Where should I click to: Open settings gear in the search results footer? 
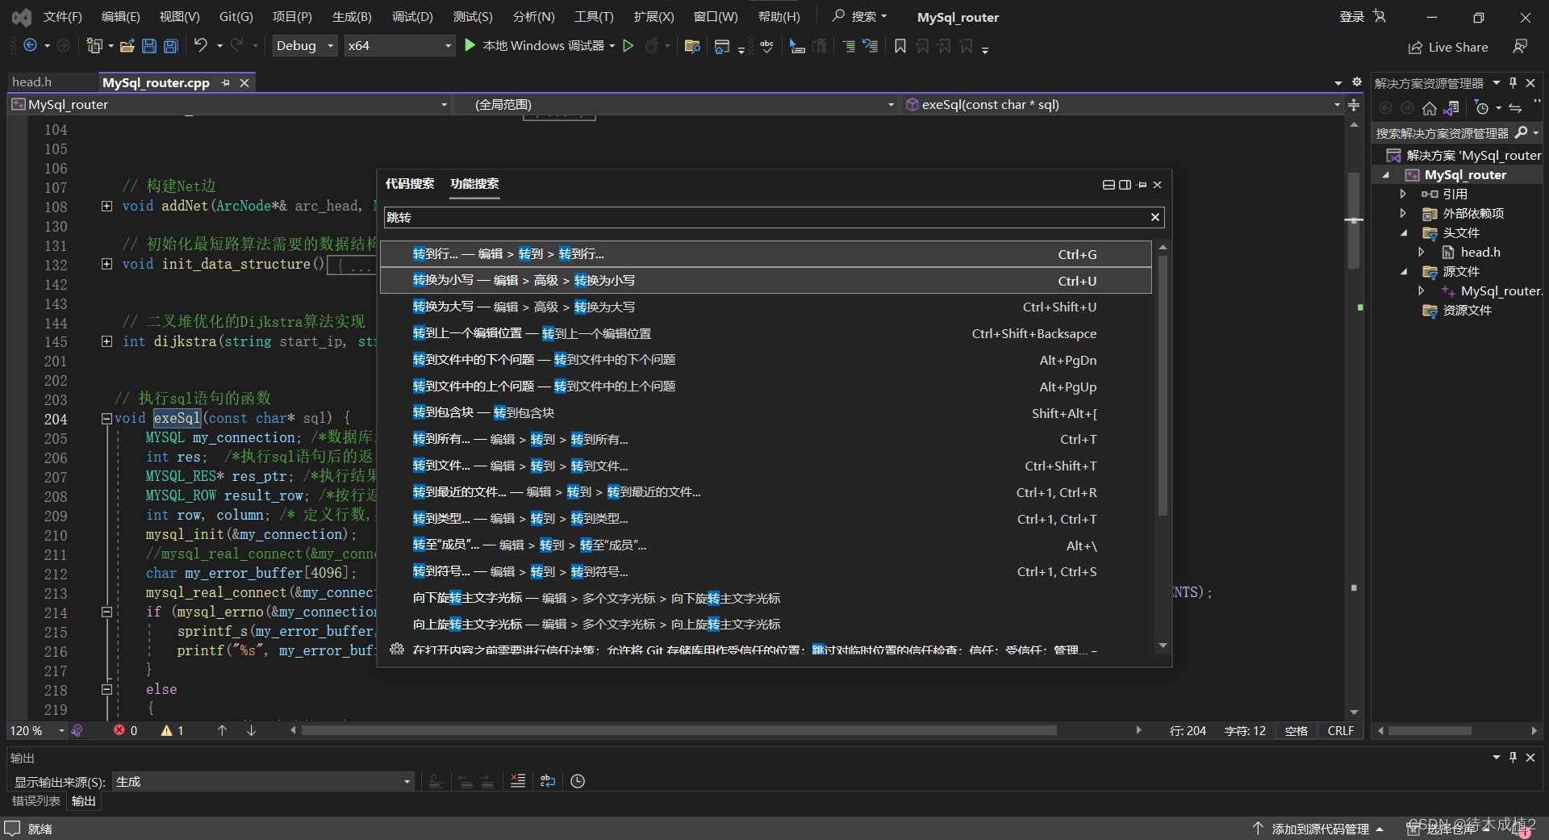396,649
